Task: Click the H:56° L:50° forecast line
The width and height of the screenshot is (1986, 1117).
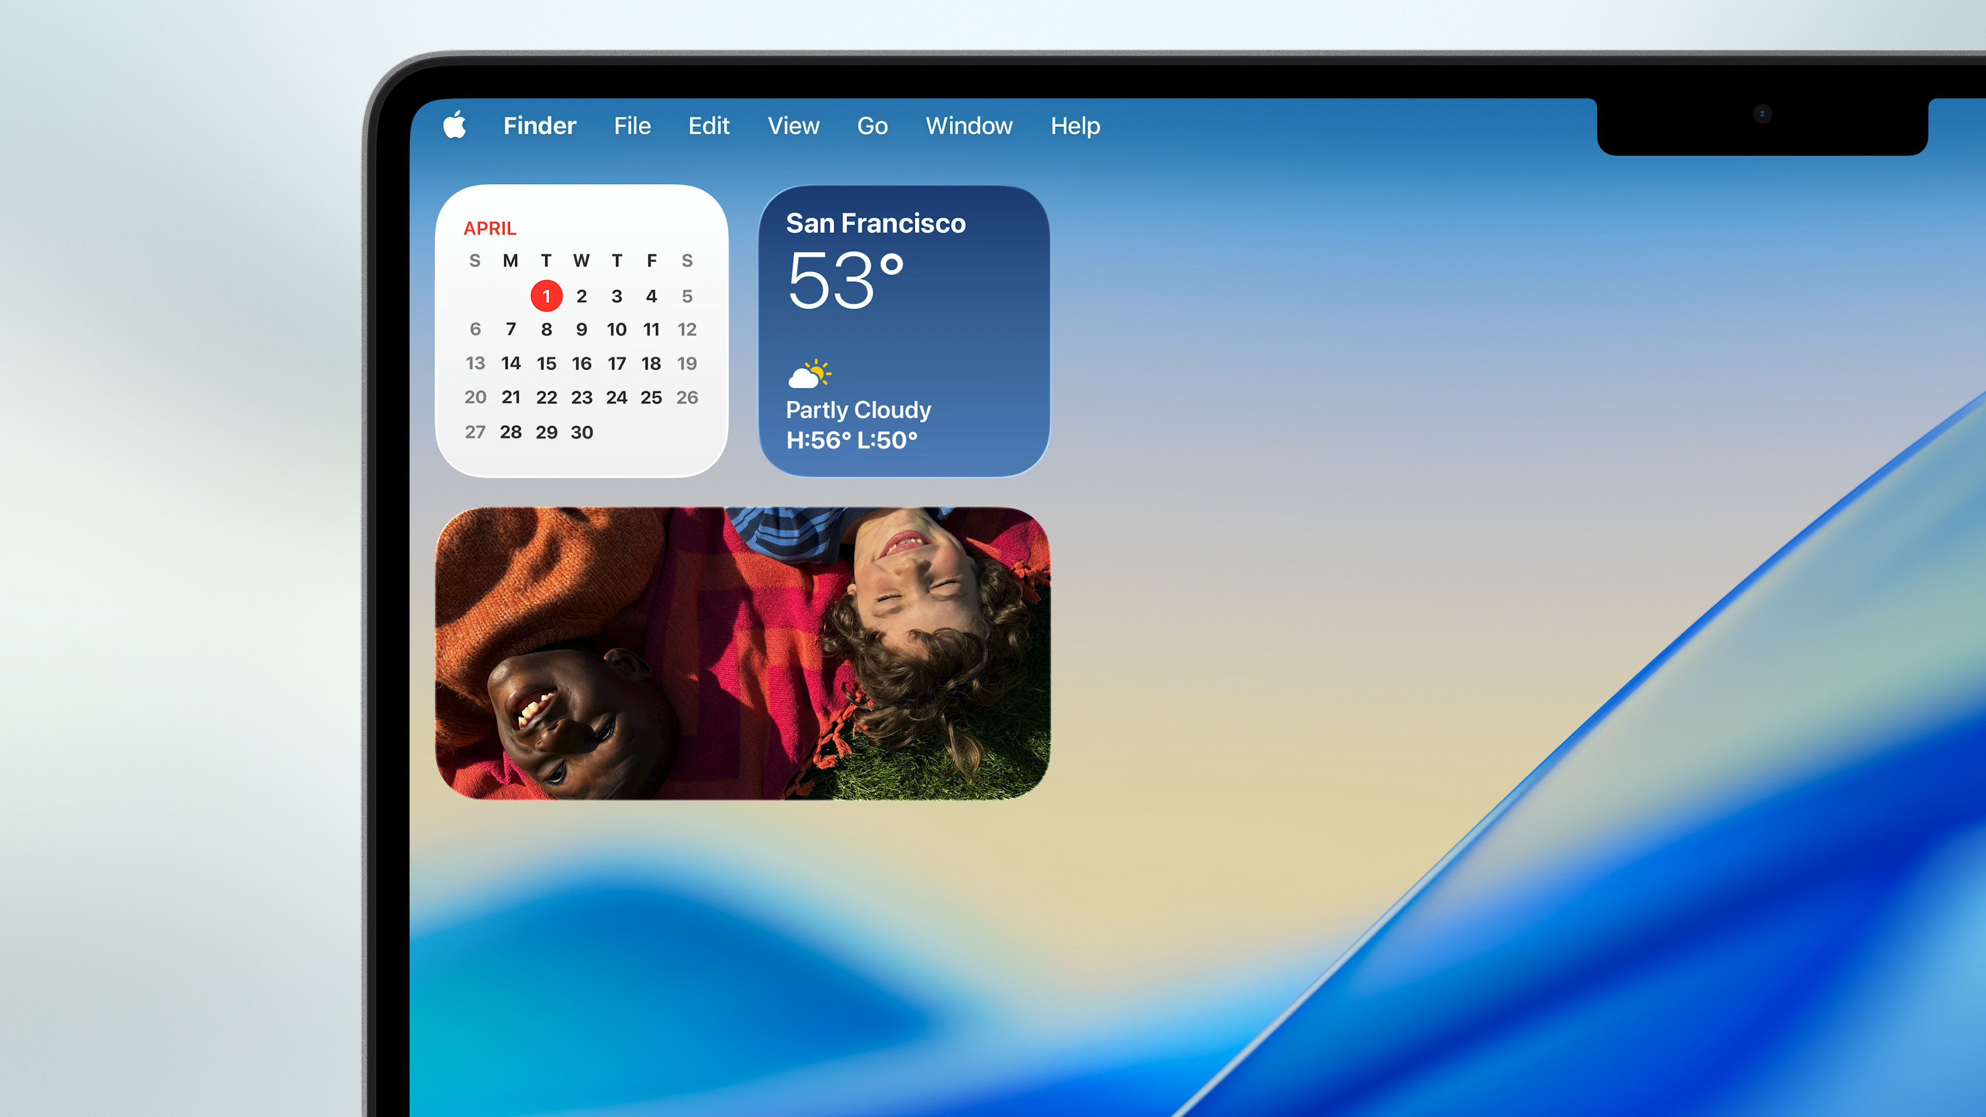Action: coord(851,440)
